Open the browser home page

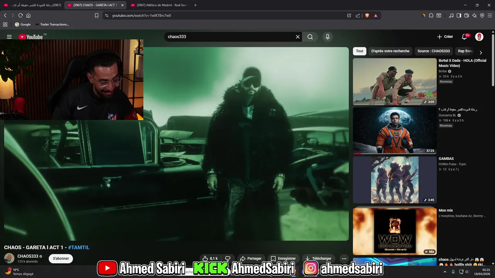tap(28, 15)
